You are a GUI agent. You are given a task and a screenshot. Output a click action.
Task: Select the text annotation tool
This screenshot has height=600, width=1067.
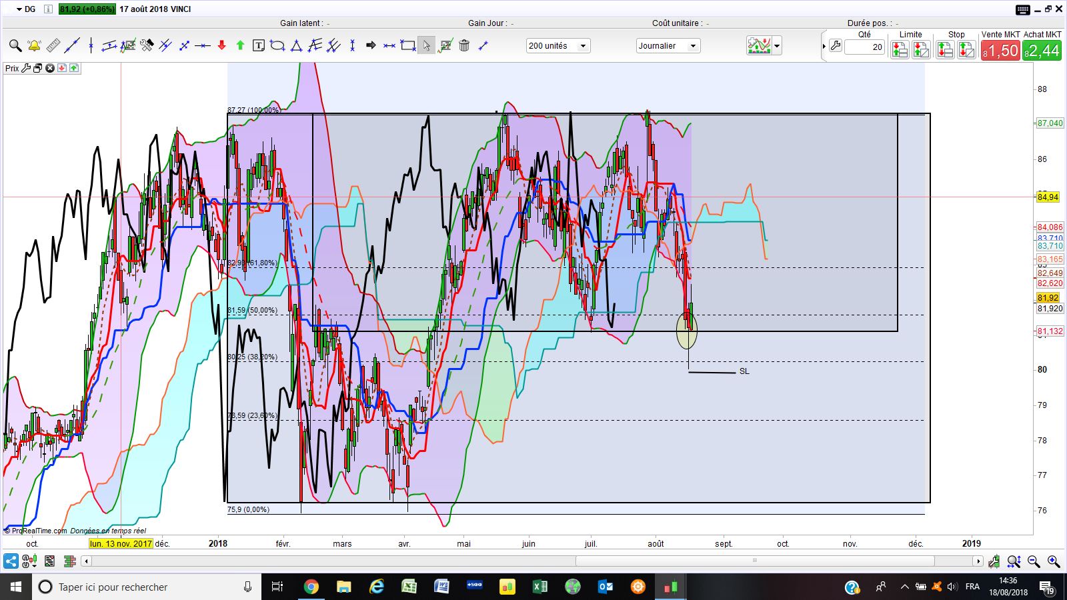259,46
